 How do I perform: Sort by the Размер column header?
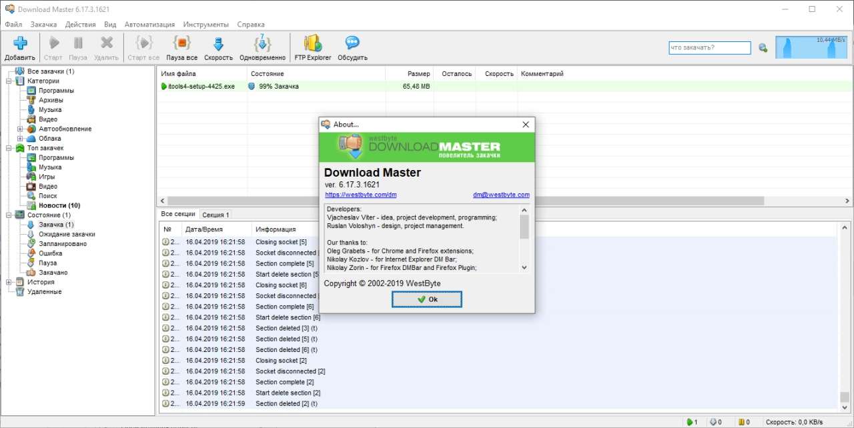coord(410,74)
